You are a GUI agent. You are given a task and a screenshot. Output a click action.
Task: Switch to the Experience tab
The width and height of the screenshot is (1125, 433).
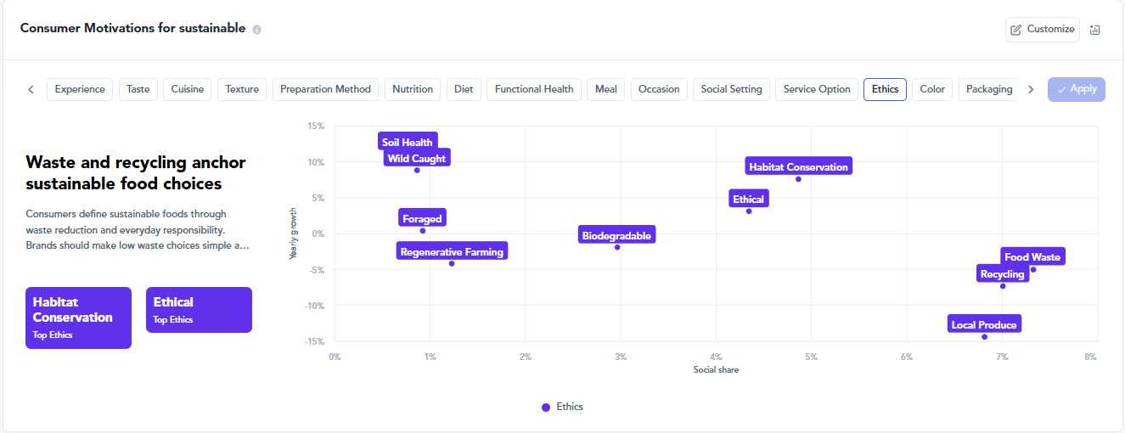click(80, 89)
